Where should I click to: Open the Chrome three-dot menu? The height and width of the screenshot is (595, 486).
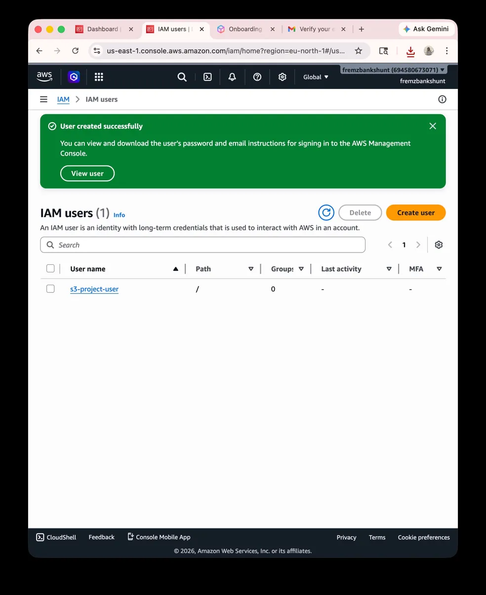coord(446,50)
